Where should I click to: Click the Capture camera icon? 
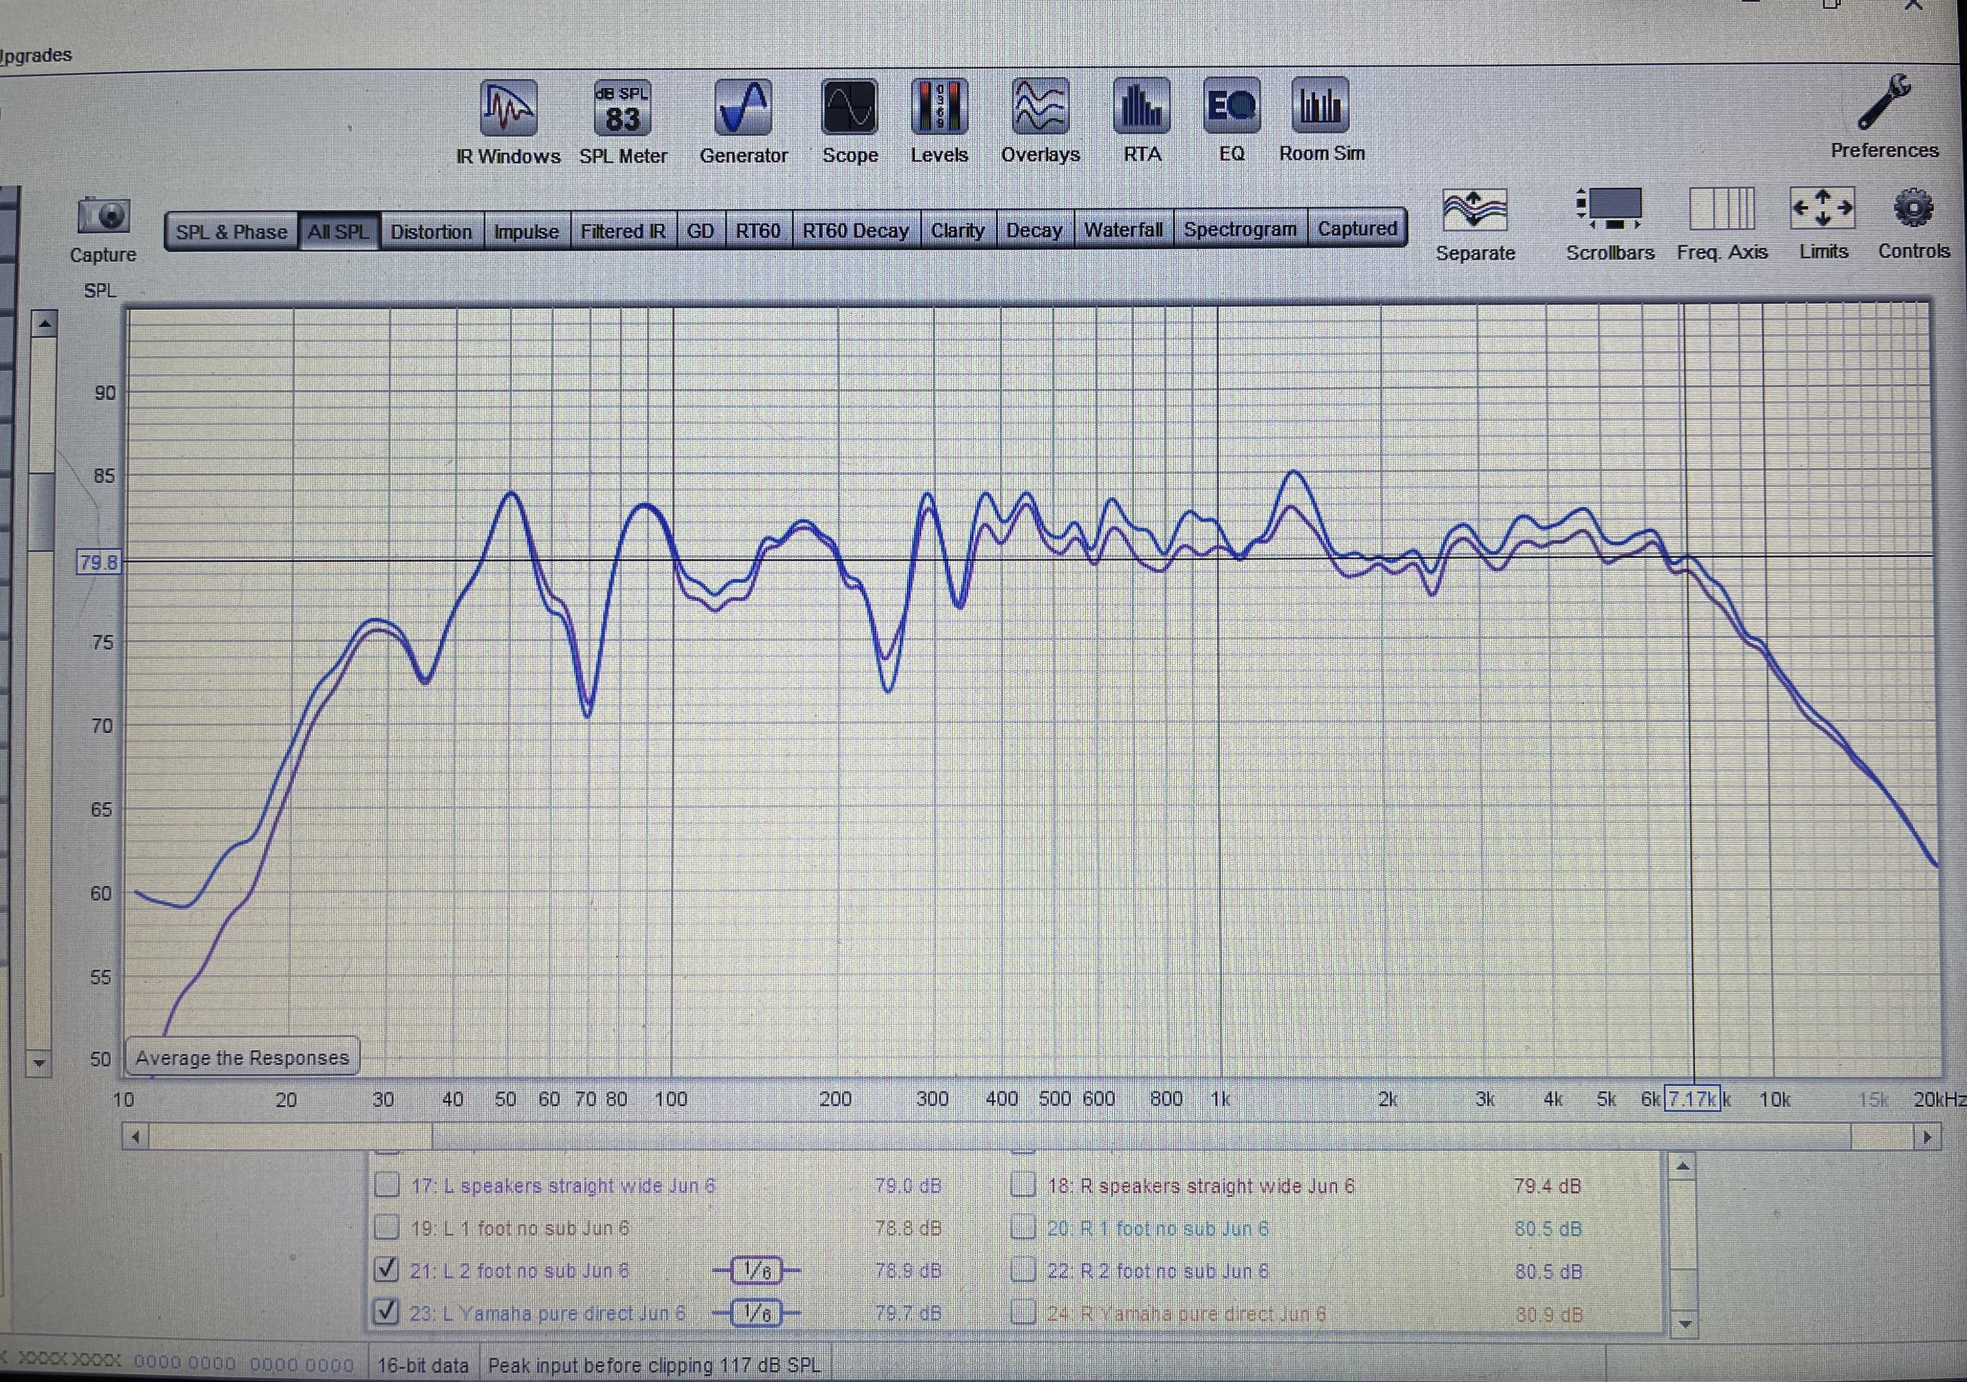(x=104, y=216)
